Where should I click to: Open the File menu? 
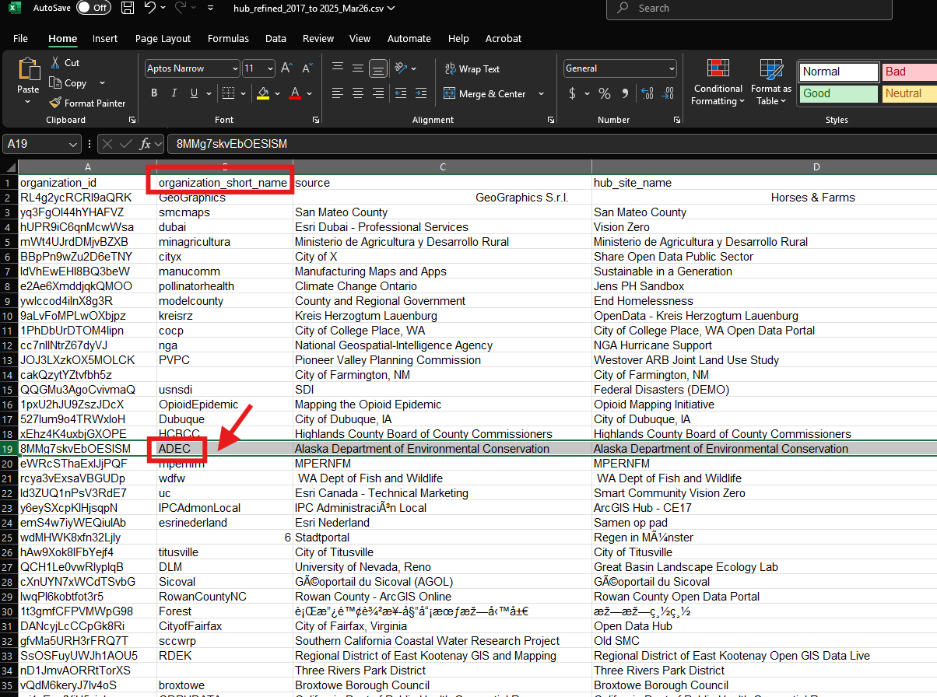21,38
